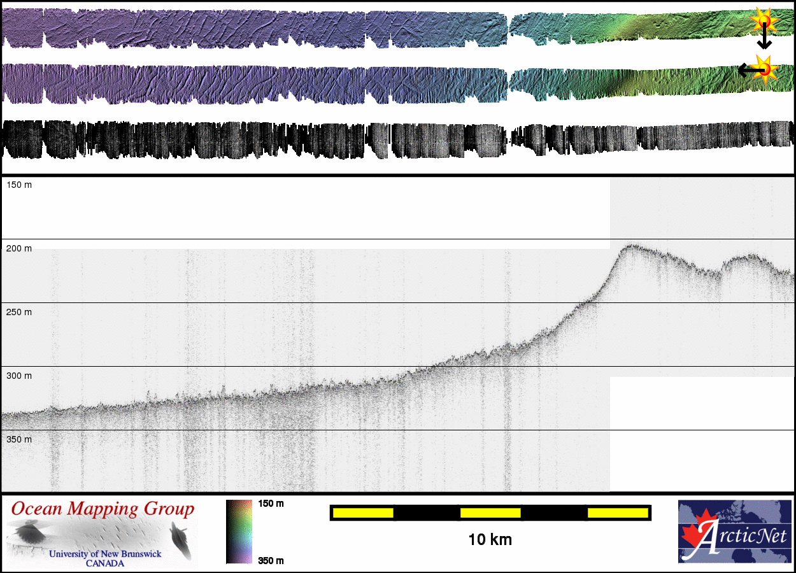
Task: Click the lower sun illumination icon
Action: coord(765,69)
